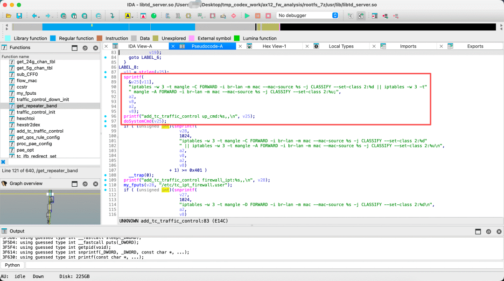Click the hex grid round toolbar icon
504x281 pixels.
click(63, 15)
